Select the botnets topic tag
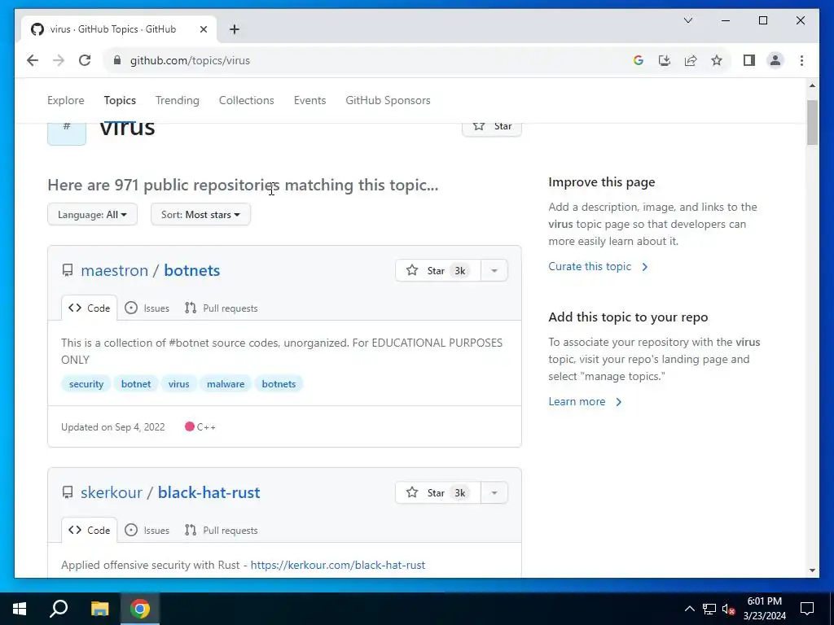The image size is (834, 625). point(279,384)
